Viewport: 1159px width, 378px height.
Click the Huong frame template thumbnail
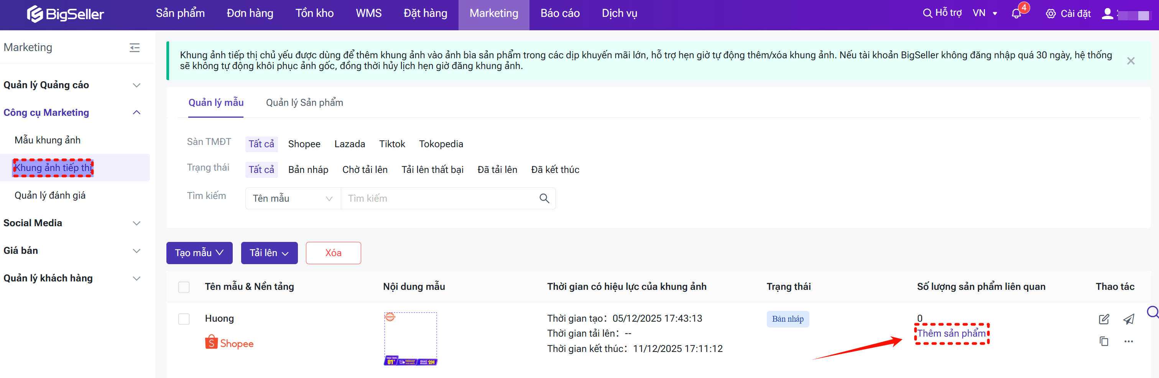point(410,339)
